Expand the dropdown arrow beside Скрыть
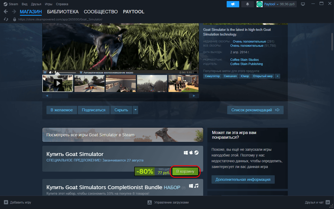This screenshot has width=334, height=209. [x=135, y=110]
